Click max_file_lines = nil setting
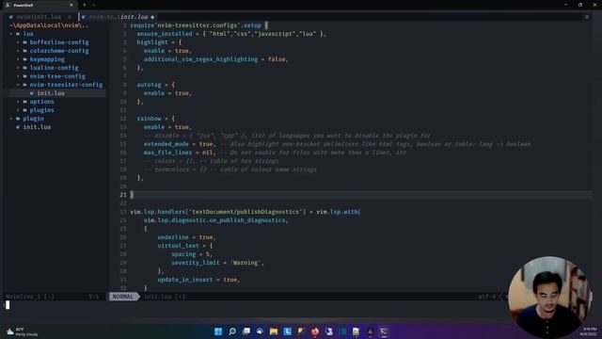602x339 pixels. point(180,153)
